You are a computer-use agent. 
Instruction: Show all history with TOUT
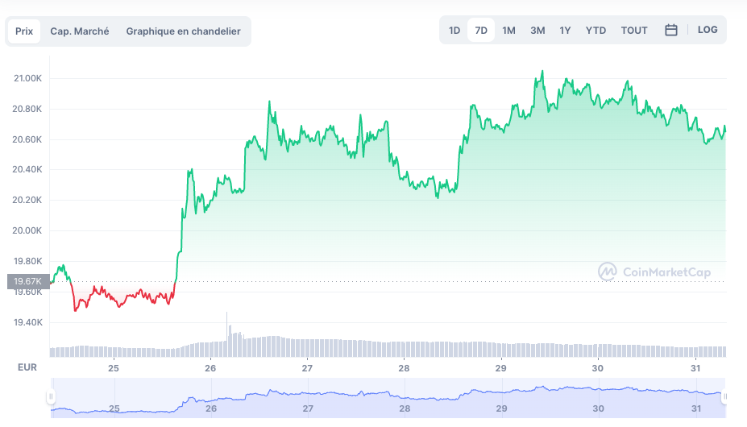(634, 31)
